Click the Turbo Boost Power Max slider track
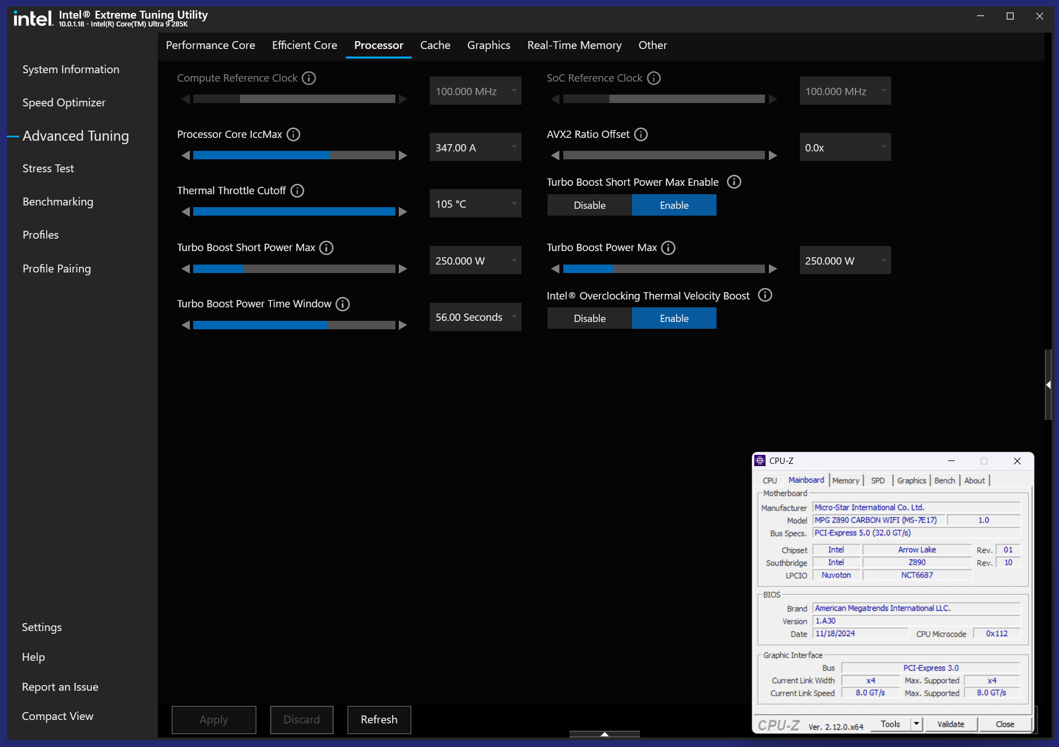Viewport: 1059px width, 747px height. coord(664,269)
